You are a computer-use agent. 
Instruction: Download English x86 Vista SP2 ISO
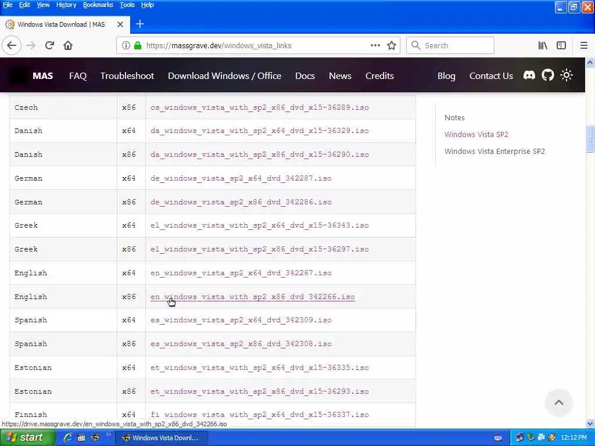click(x=253, y=297)
